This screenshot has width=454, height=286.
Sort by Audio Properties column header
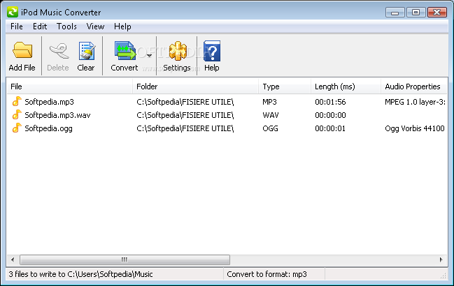tap(414, 86)
